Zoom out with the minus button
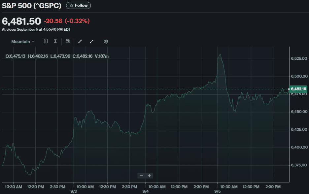 tap(142, 176)
